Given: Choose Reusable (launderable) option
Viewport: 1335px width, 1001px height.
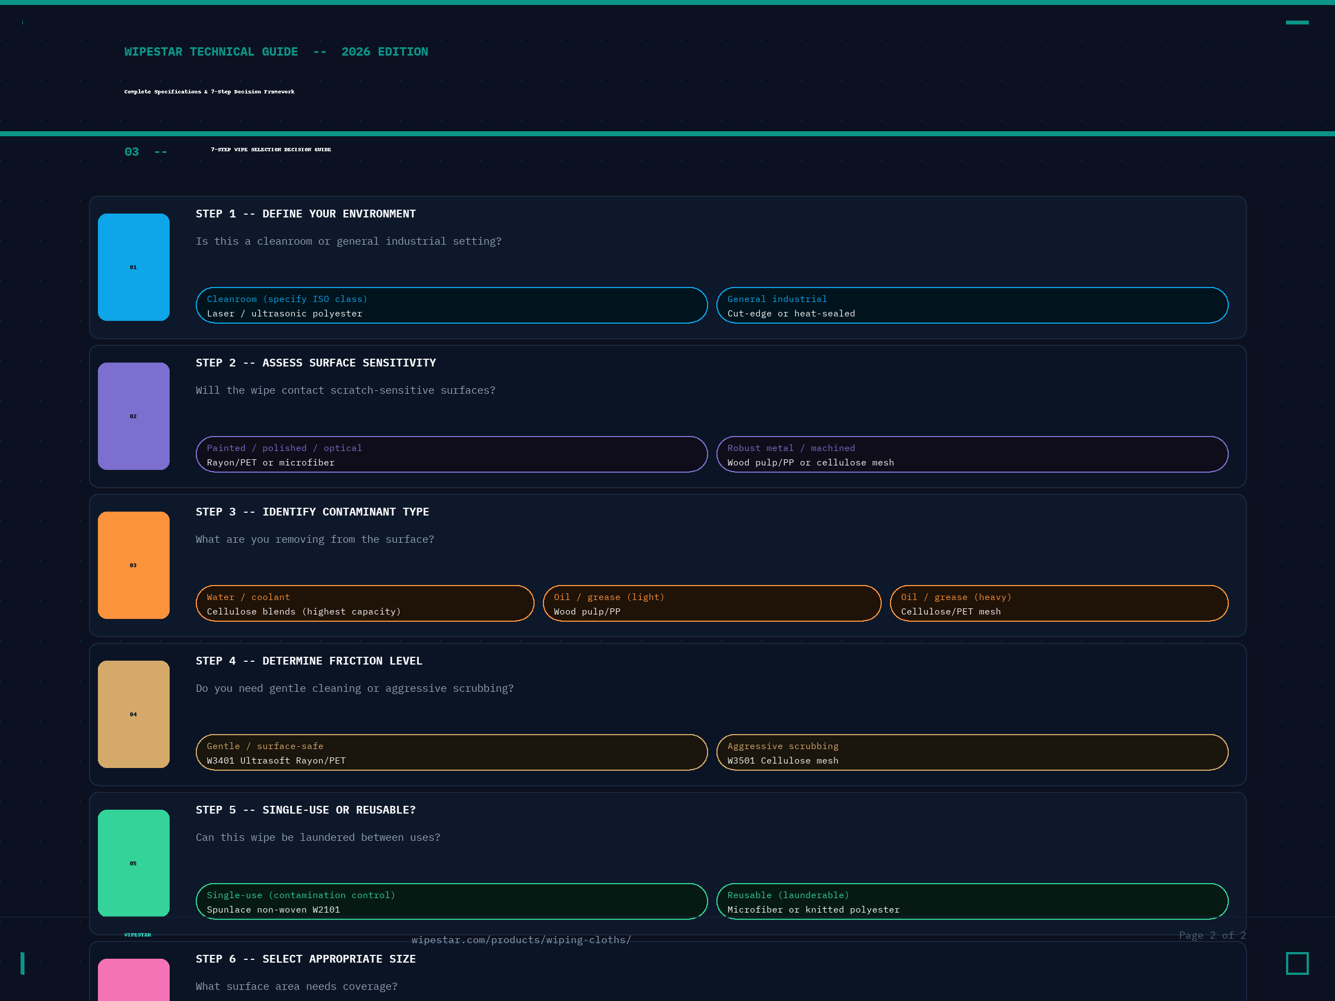Looking at the screenshot, I should [972, 901].
